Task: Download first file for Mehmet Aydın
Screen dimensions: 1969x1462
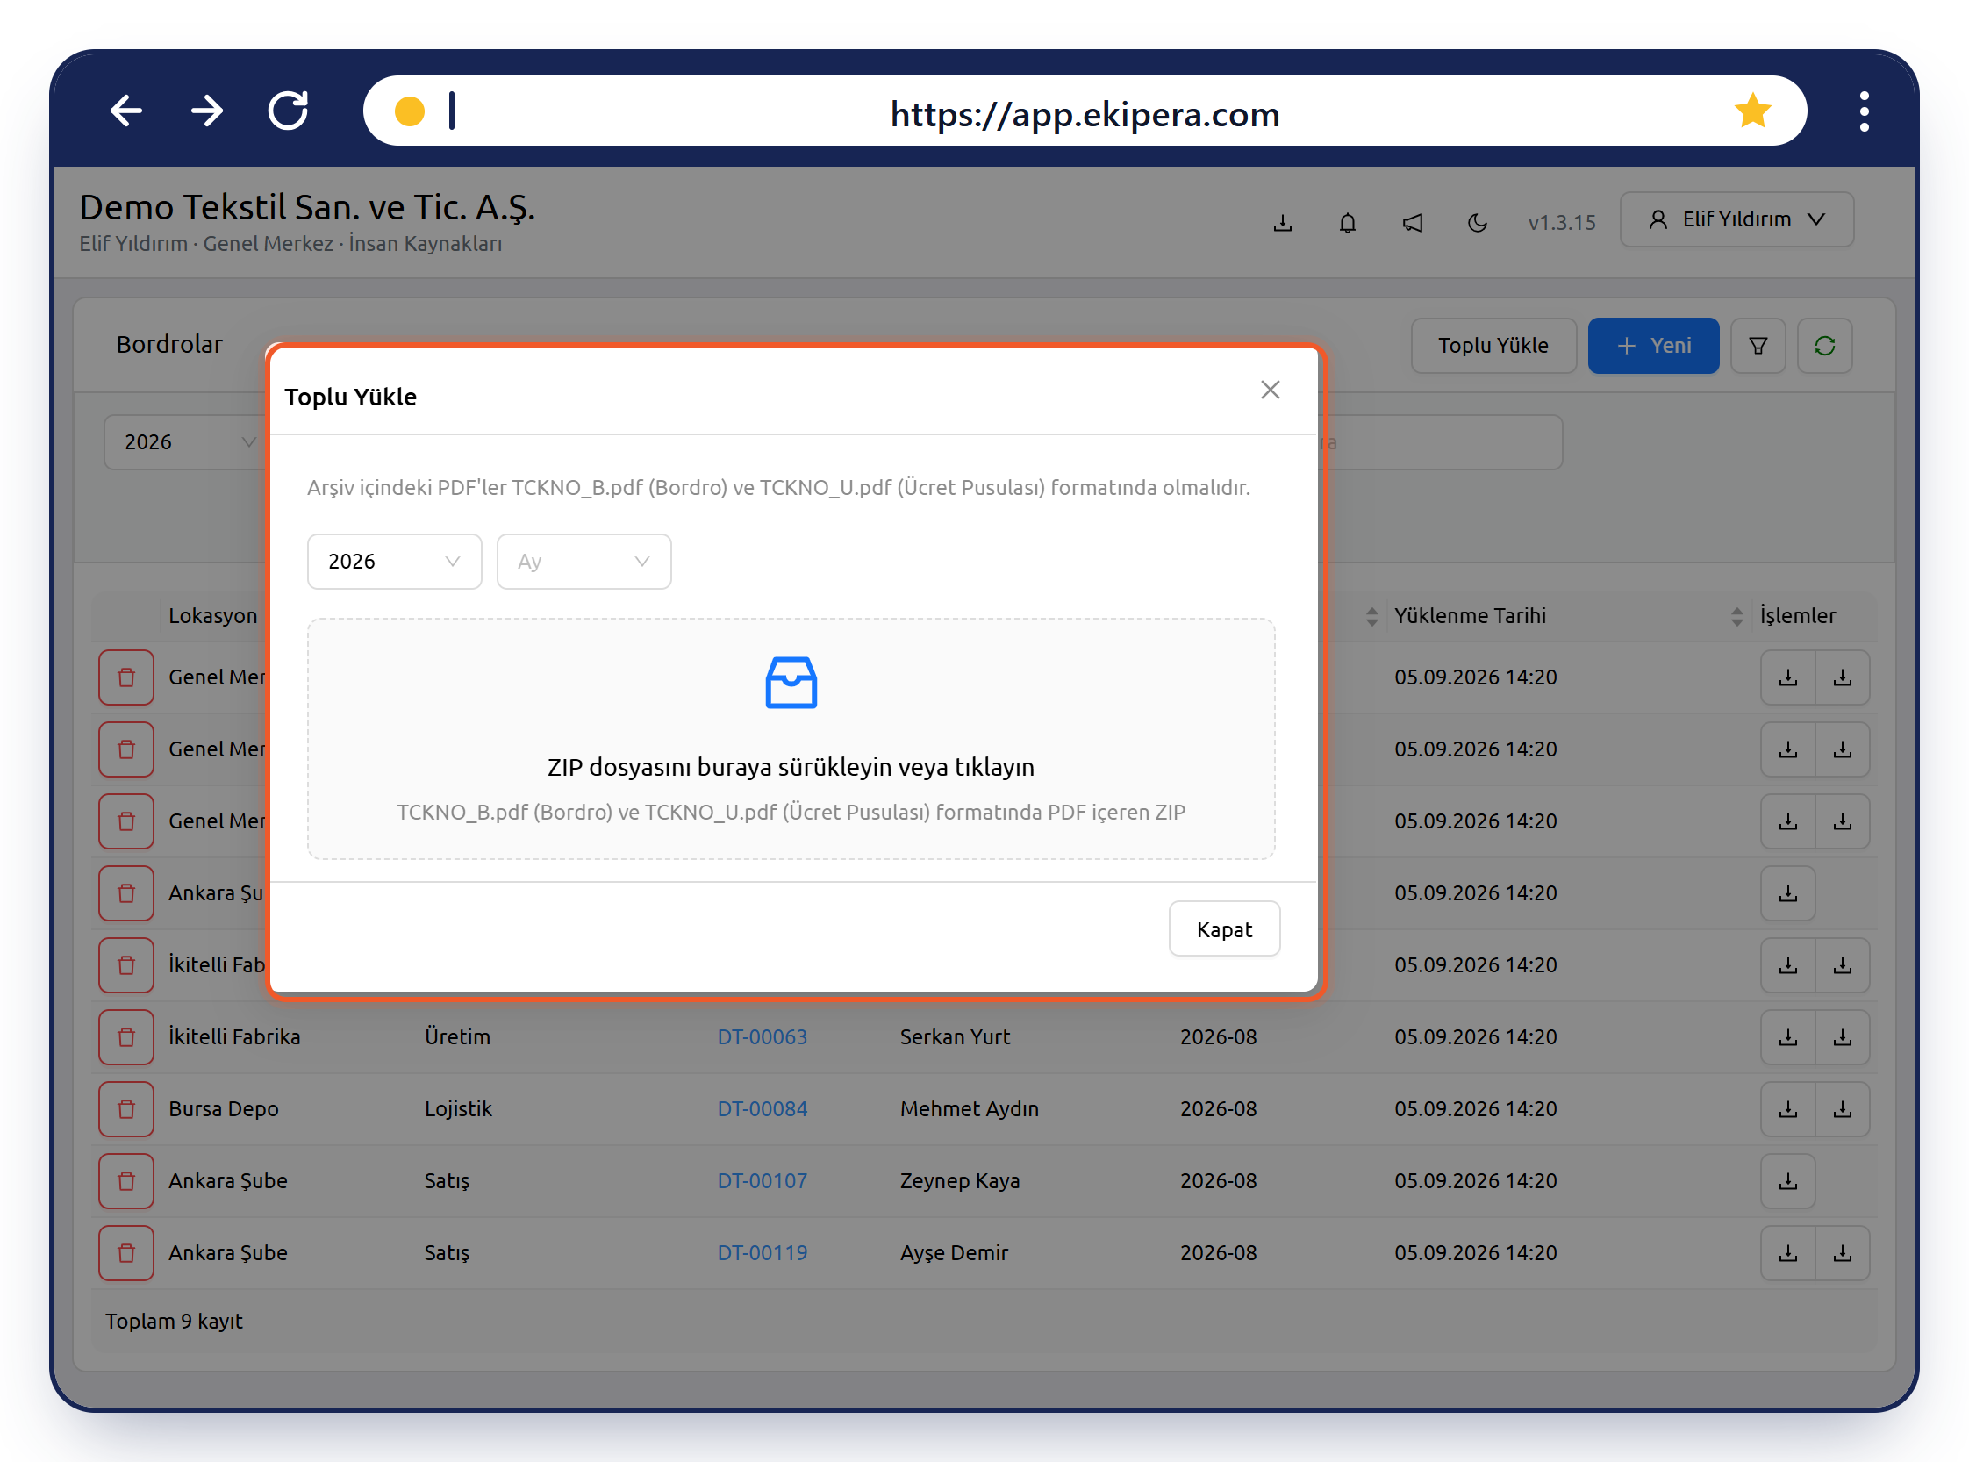Action: coord(1787,1109)
